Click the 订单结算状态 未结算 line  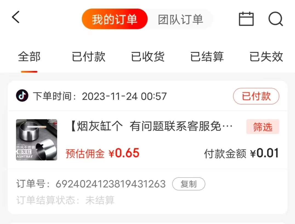click(x=65, y=200)
